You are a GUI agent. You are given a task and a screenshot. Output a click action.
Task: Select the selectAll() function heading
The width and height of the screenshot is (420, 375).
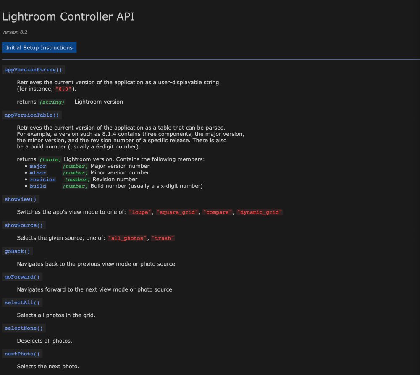pos(22,302)
